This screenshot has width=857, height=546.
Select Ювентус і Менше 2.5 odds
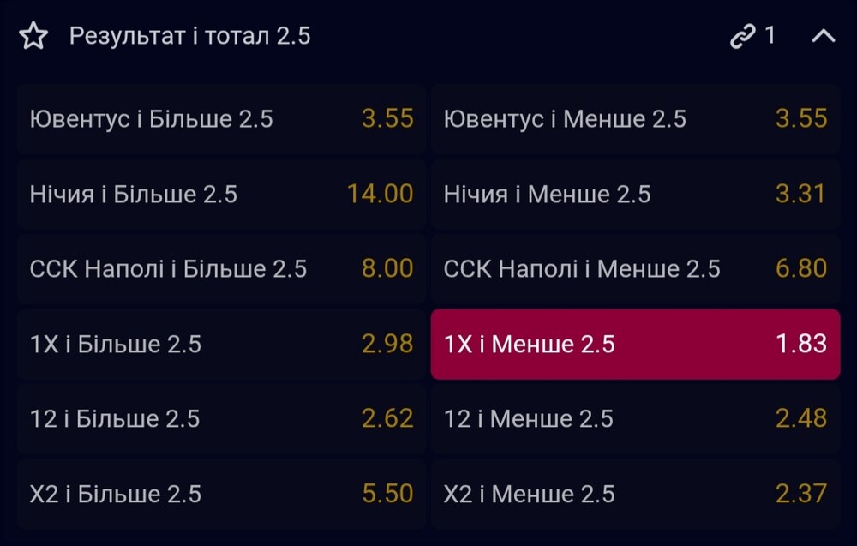635,119
